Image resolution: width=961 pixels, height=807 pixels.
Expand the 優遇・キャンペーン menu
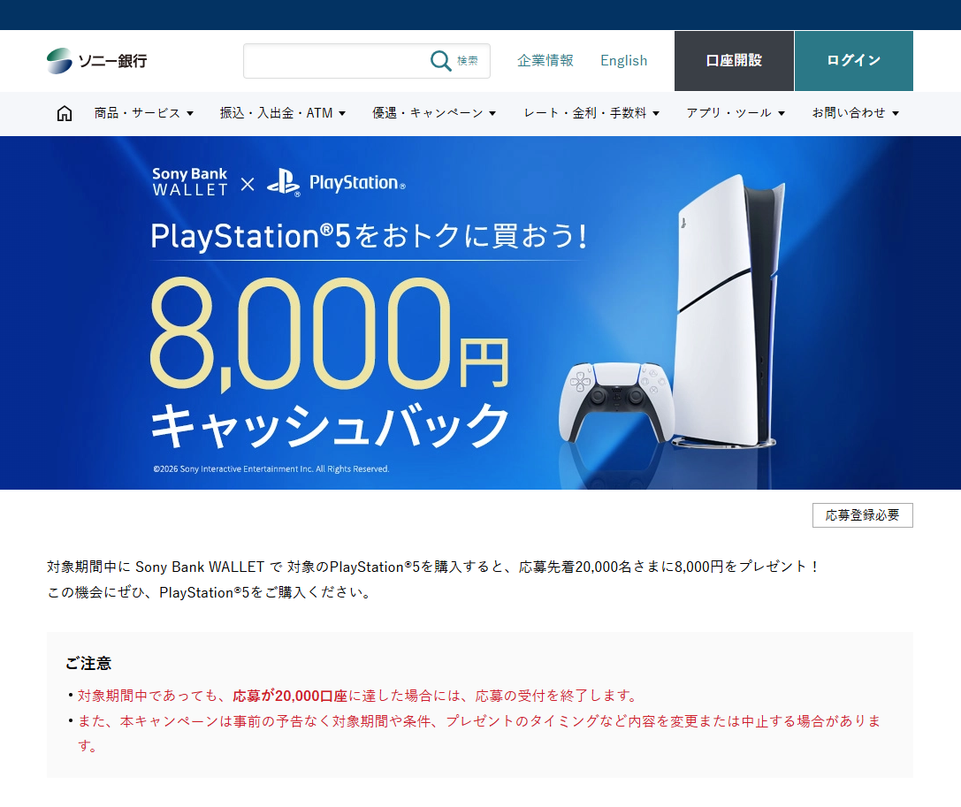(434, 113)
